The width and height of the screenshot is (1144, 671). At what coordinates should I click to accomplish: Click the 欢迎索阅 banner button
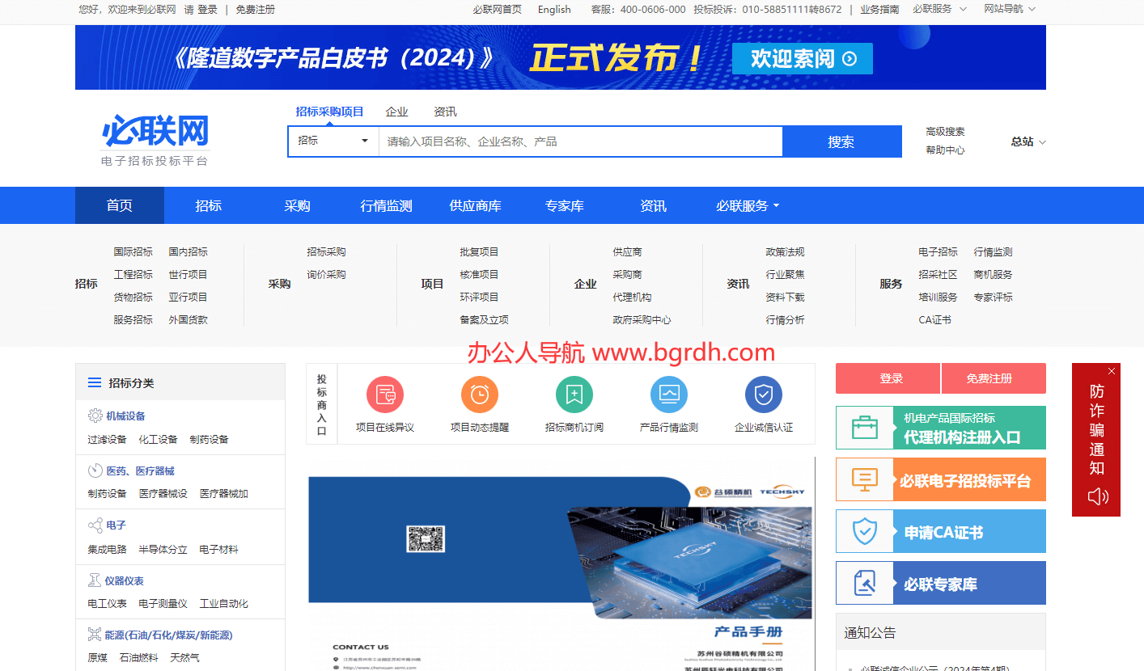(802, 58)
